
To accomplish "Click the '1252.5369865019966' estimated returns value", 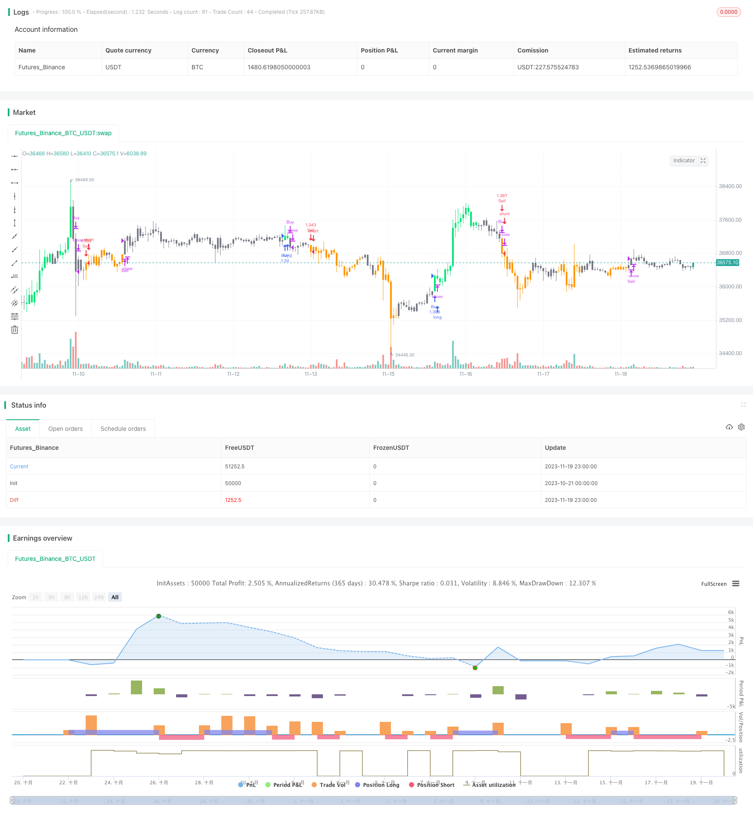I will tap(660, 67).
